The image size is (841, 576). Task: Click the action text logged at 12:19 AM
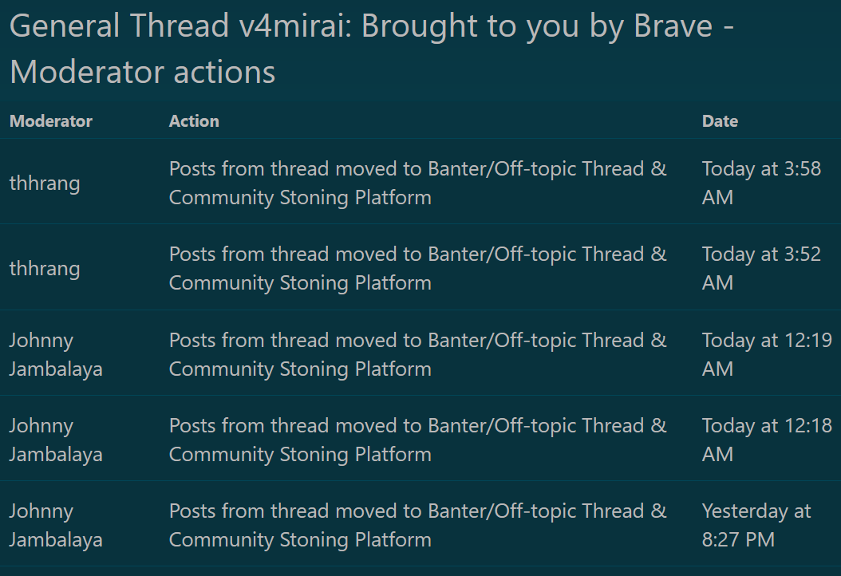click(418, 354)
